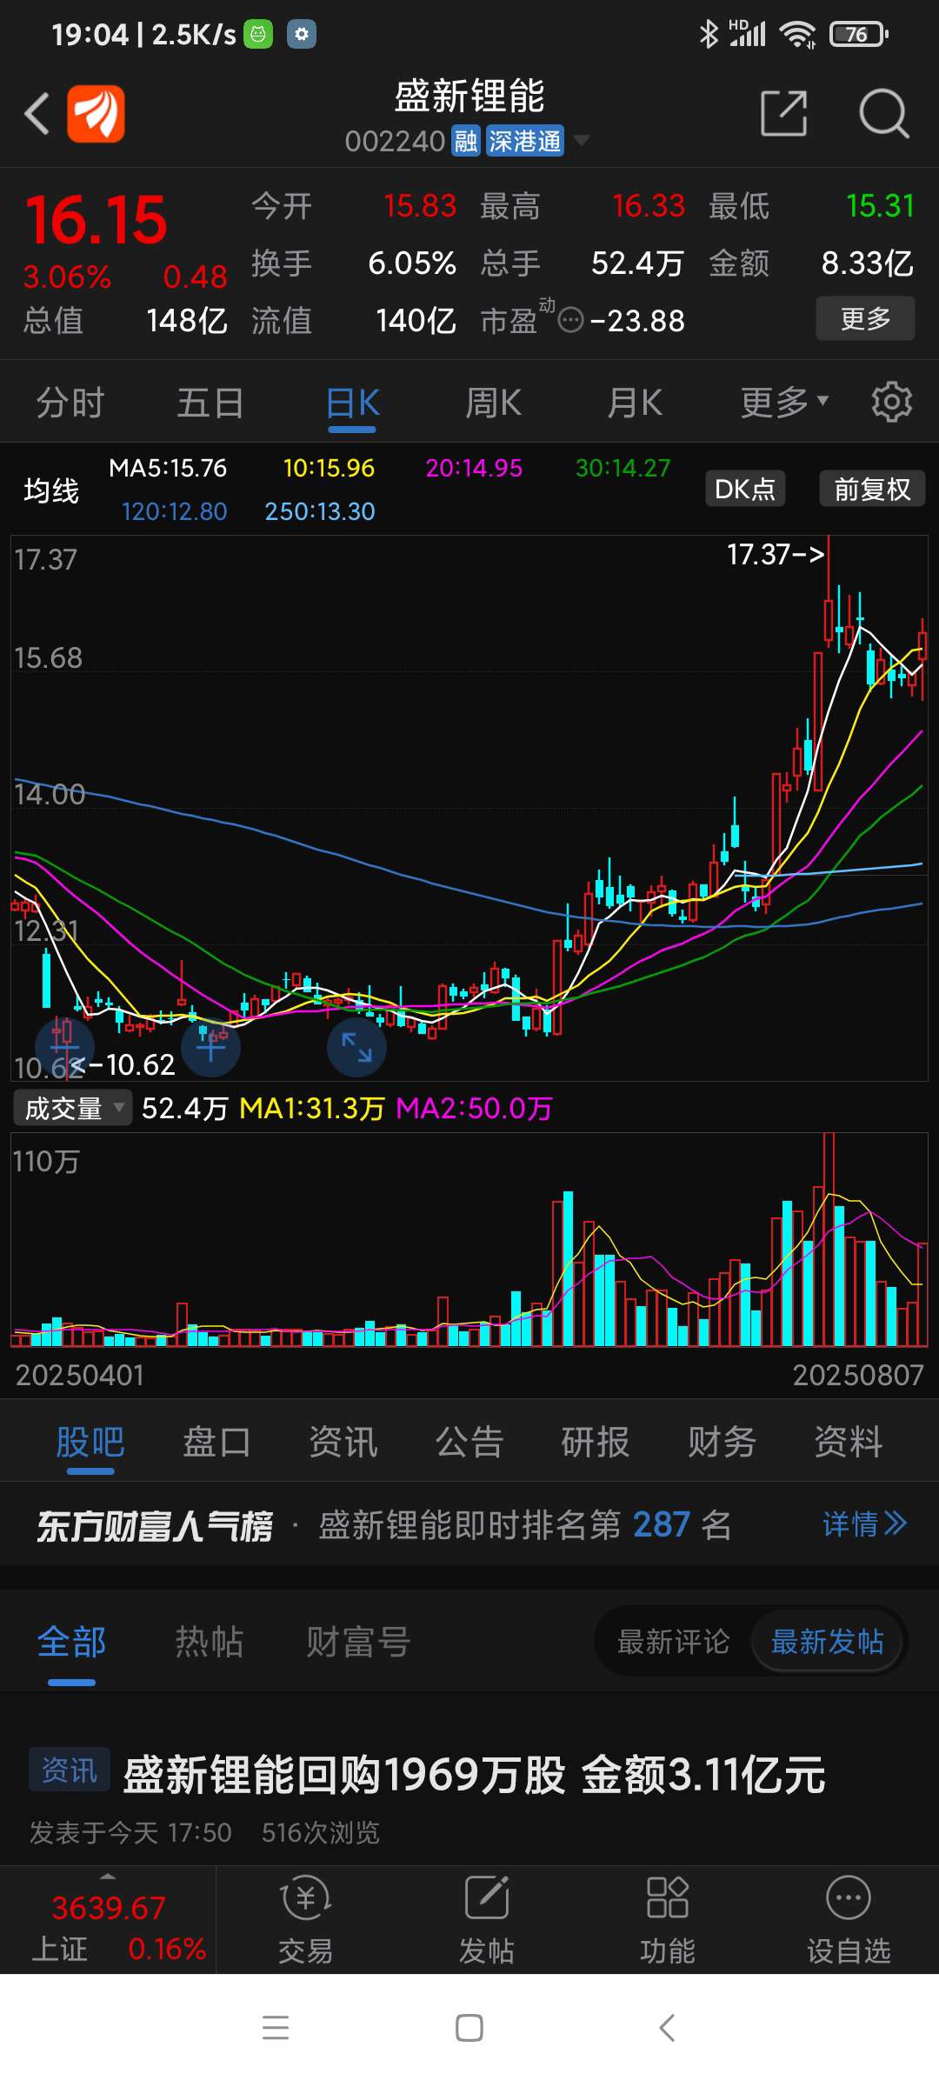The image size is (939, 2087).
Task: Tap the minus zoom circle on chart
Action: click(63, 1047)
